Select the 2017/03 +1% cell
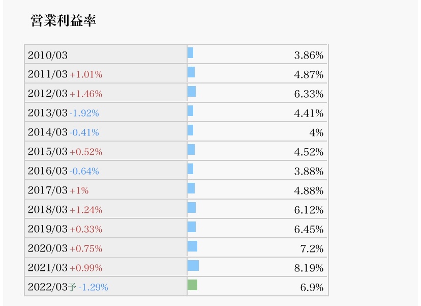 coord(106,190)
